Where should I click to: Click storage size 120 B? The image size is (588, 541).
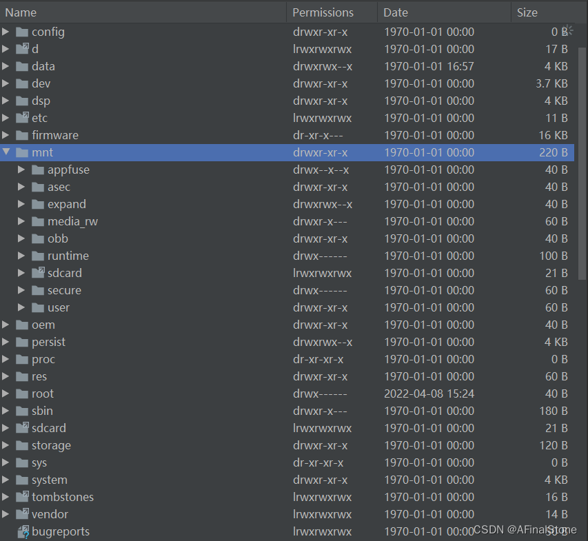click(554, 445)
